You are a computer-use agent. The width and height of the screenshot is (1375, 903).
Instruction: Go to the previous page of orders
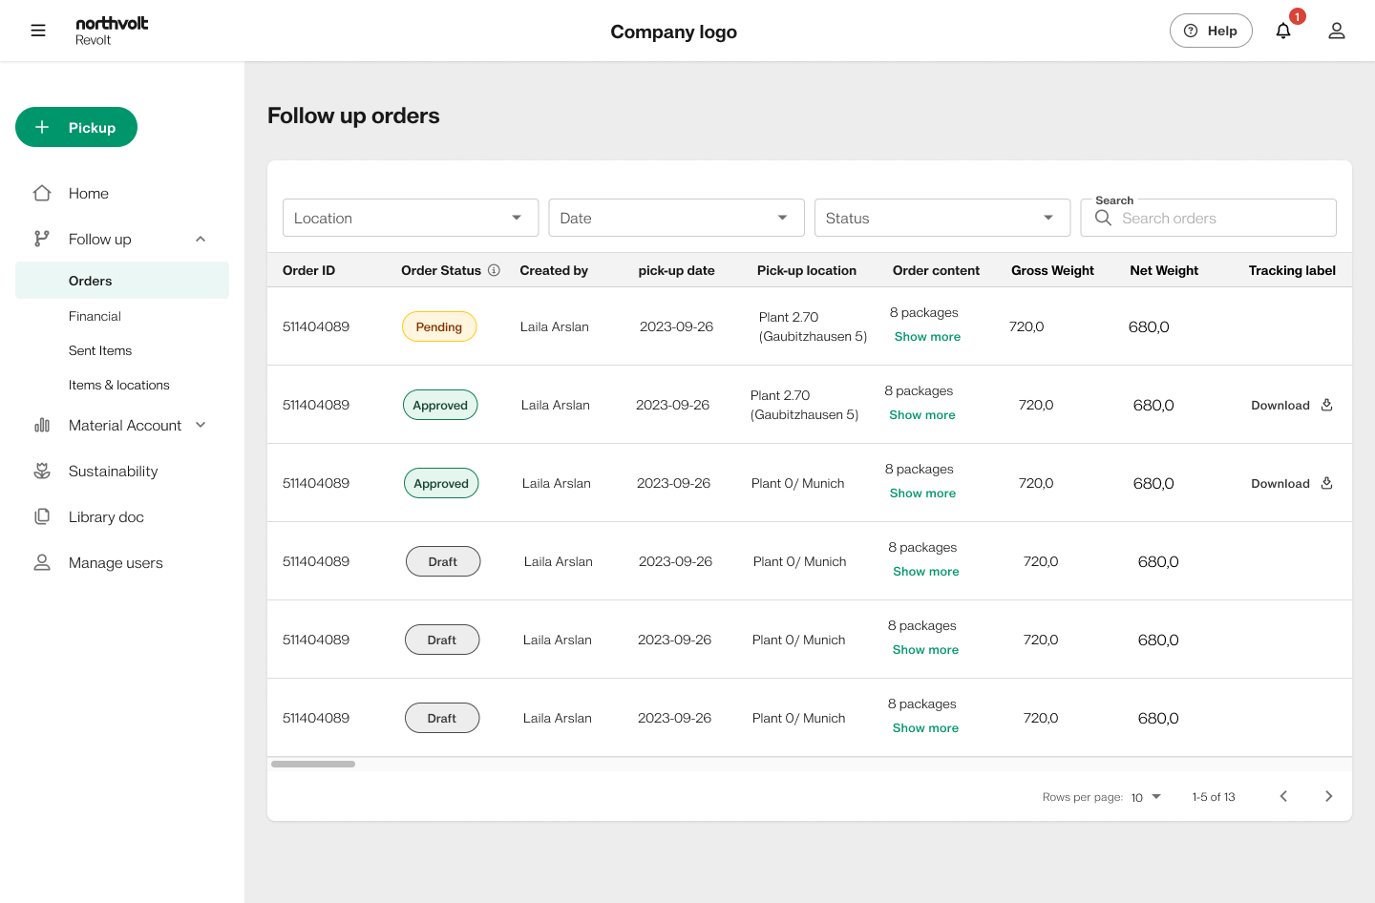click(1283, 796)
